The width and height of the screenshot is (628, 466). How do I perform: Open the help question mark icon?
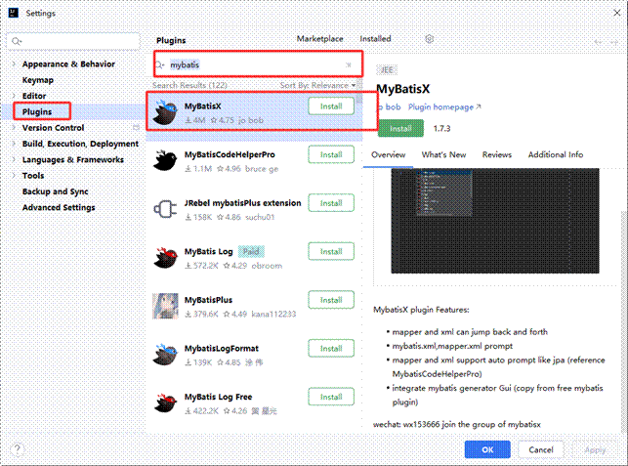[18, 449]
